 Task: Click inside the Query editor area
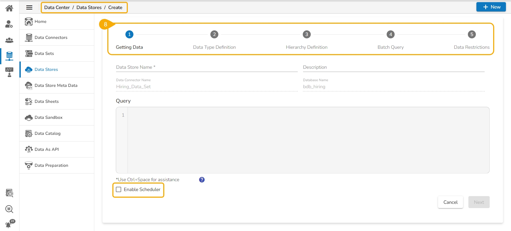coord(308,140)
